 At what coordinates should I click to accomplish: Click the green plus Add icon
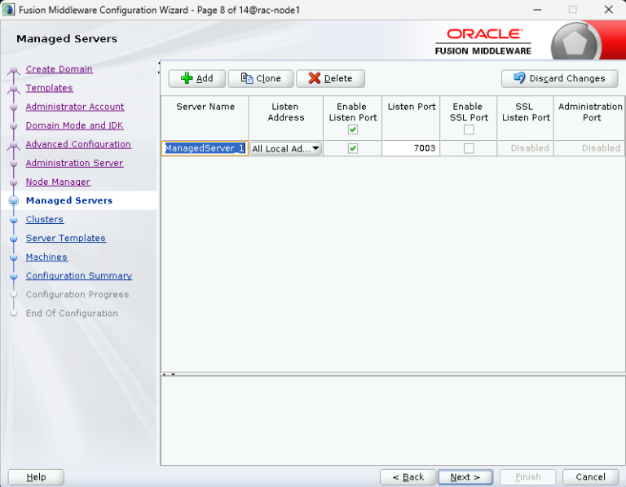coord(187,78)
